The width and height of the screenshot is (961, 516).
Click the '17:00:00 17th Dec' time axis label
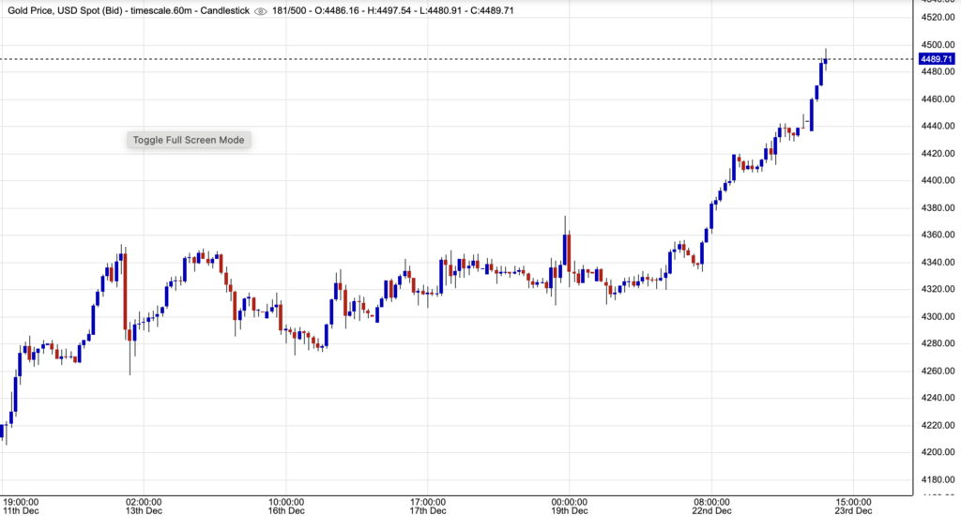pos(428,507)
